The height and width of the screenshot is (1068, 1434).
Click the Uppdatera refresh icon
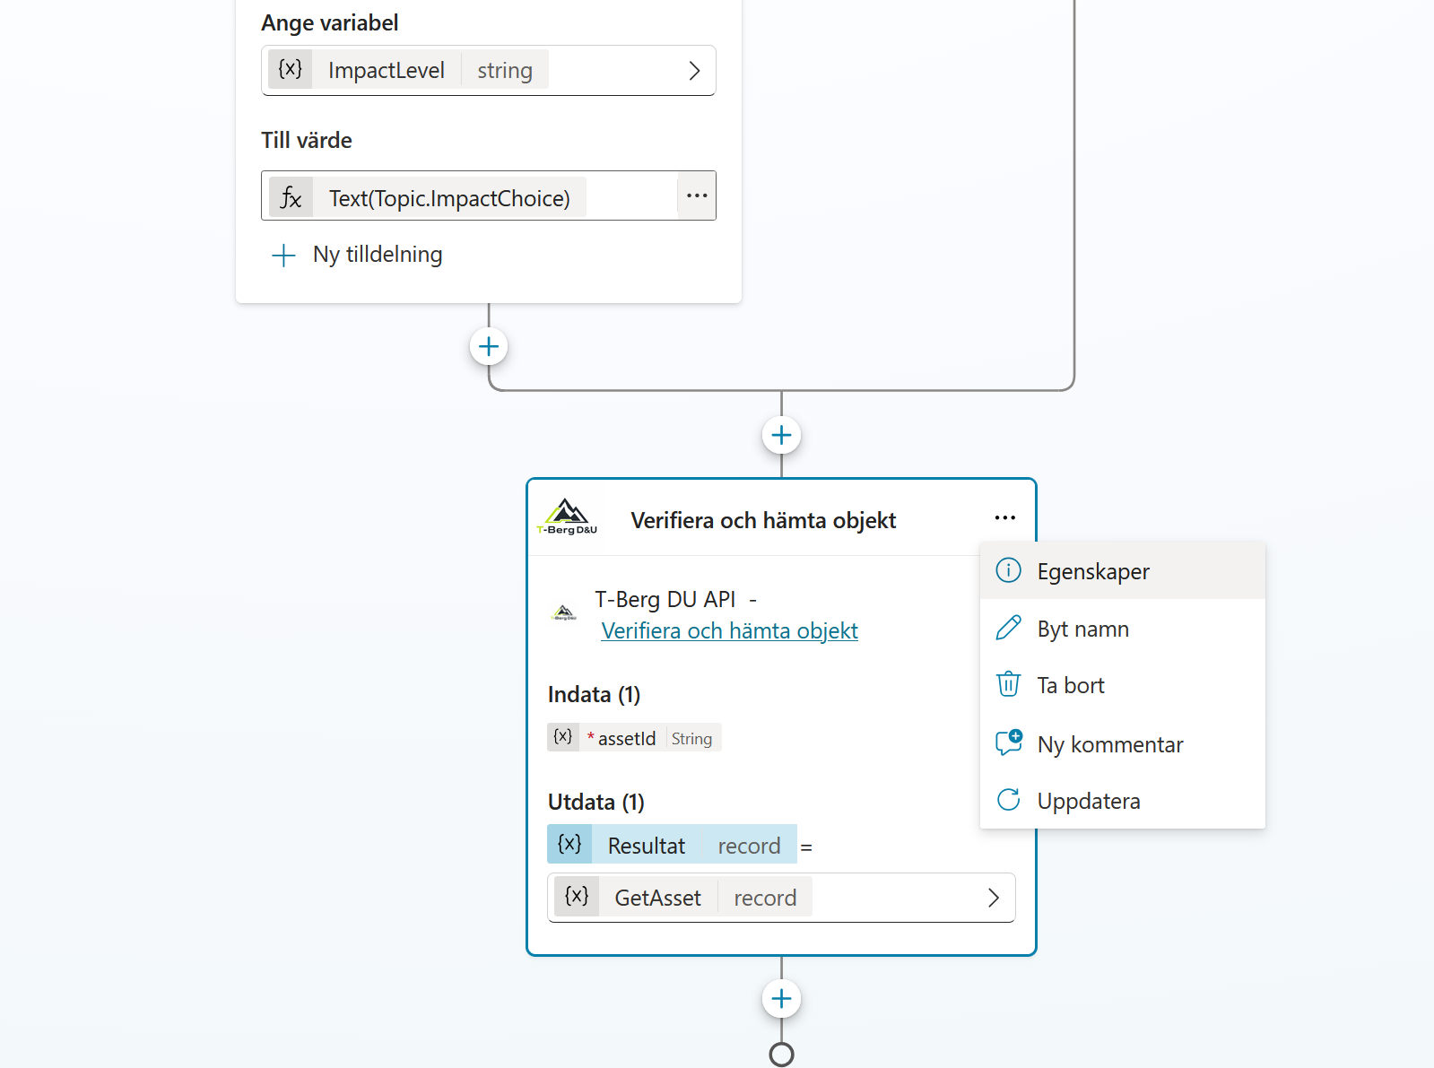pos(1008,800)
